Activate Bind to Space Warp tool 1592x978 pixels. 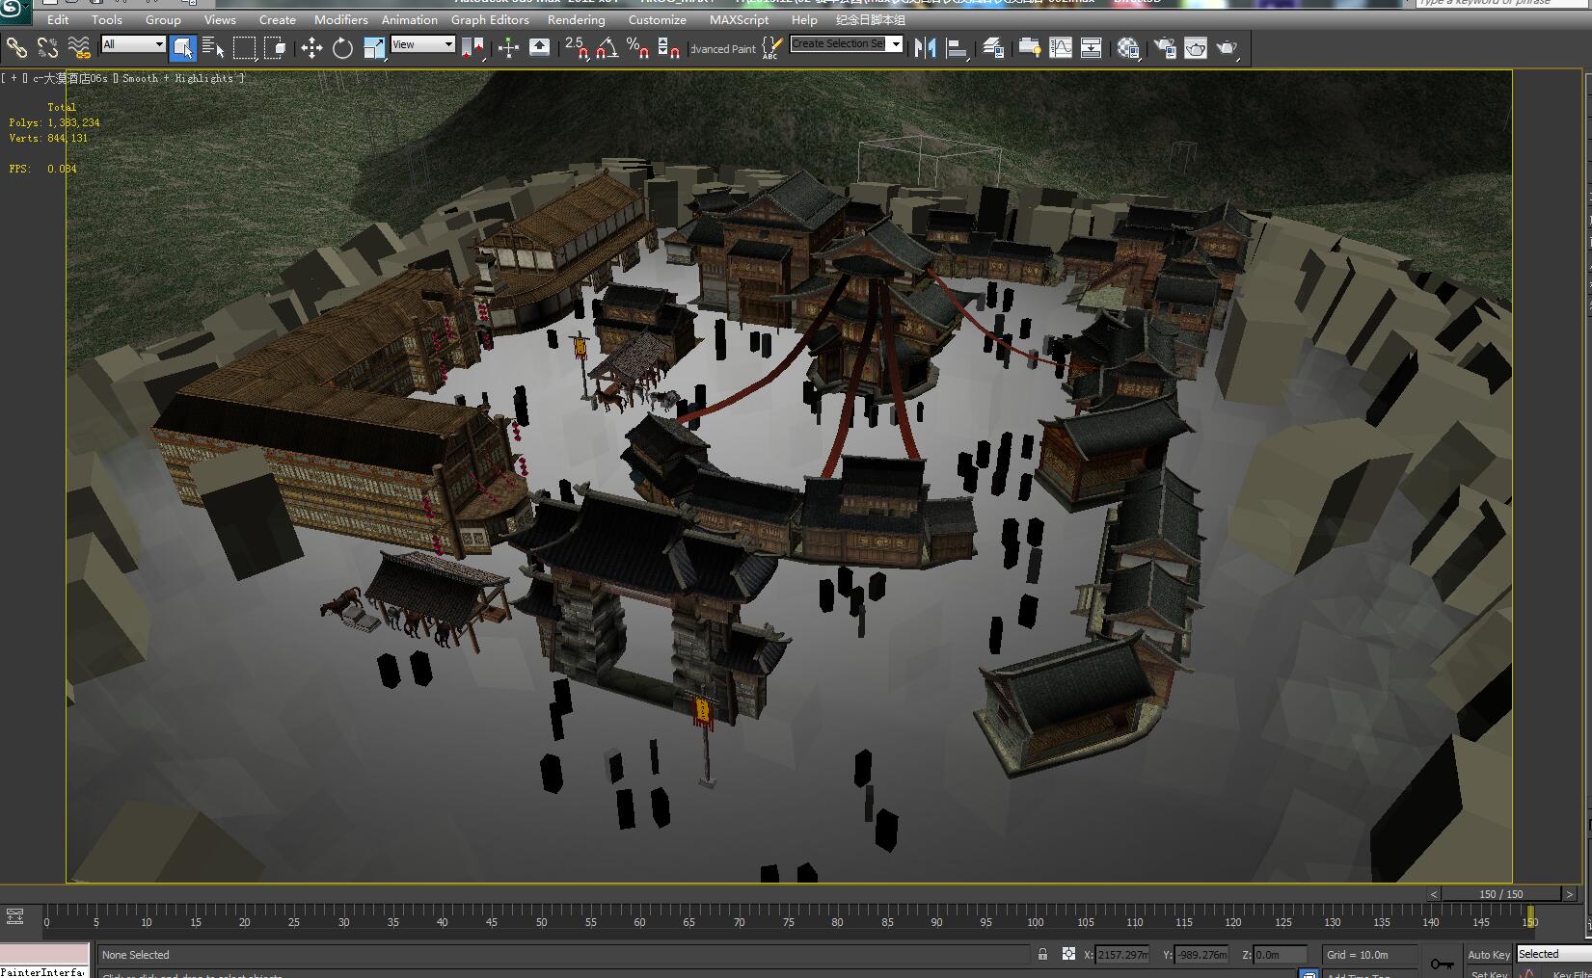[79, 47]
